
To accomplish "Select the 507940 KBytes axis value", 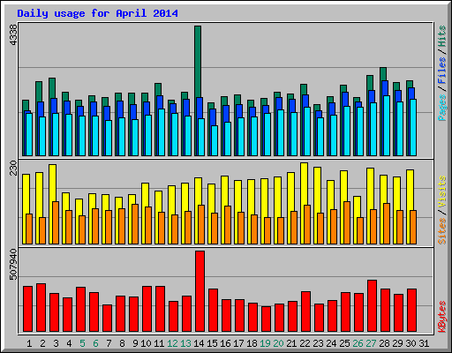I will pyautogui.click(x=13, y=264).
